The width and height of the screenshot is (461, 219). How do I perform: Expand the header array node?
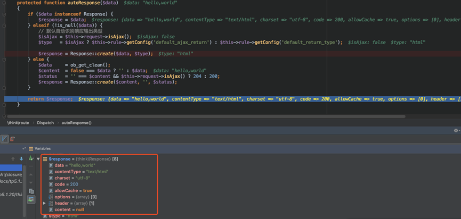44,203
